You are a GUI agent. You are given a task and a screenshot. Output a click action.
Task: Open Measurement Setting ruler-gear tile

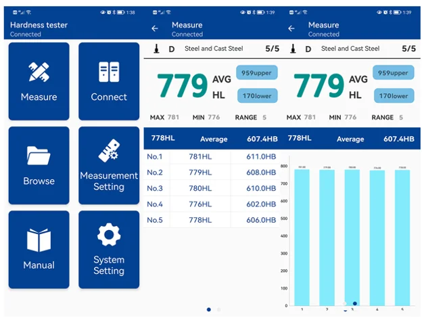click(109, 165)
